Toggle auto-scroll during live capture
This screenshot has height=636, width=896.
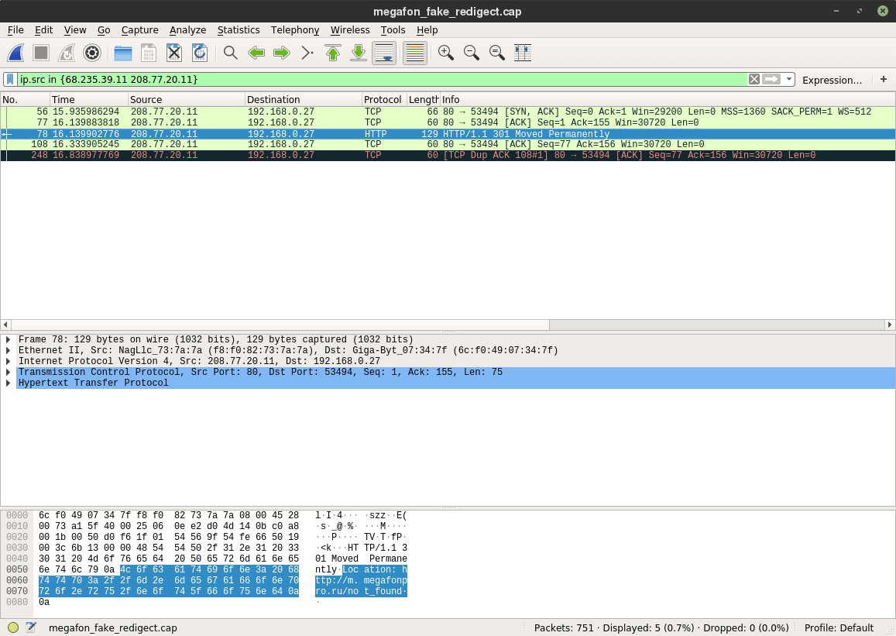385,53
